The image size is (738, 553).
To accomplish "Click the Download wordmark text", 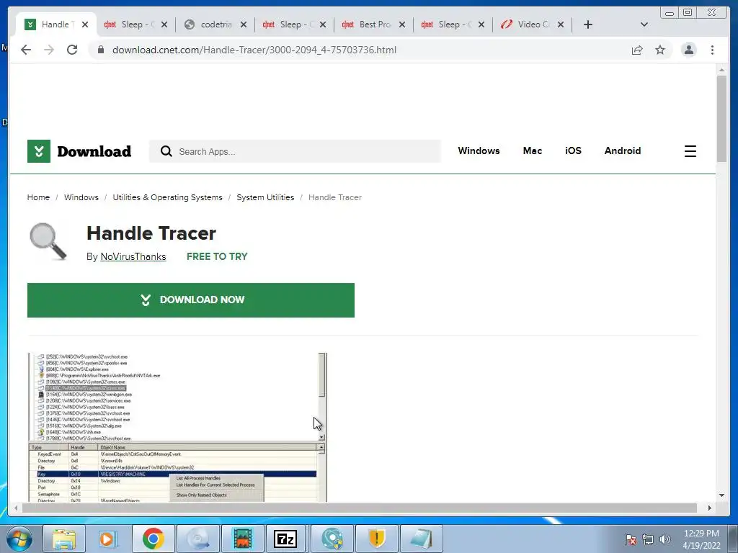I will pyautogui.click(x=94, y=151).
